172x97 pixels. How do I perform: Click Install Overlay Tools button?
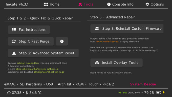[x=117, y=63]
